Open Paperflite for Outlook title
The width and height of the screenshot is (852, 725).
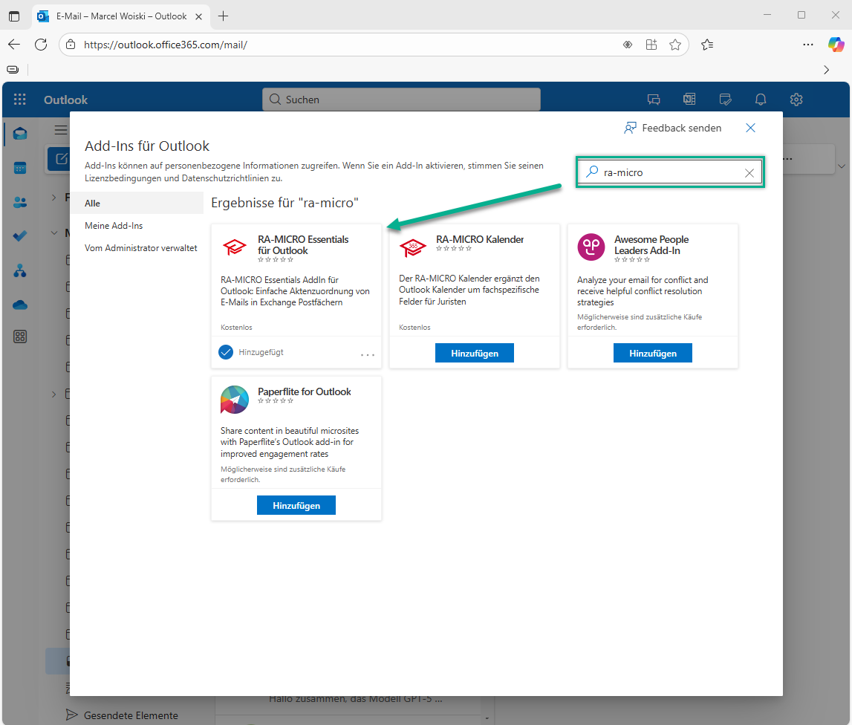click(305, 391)
